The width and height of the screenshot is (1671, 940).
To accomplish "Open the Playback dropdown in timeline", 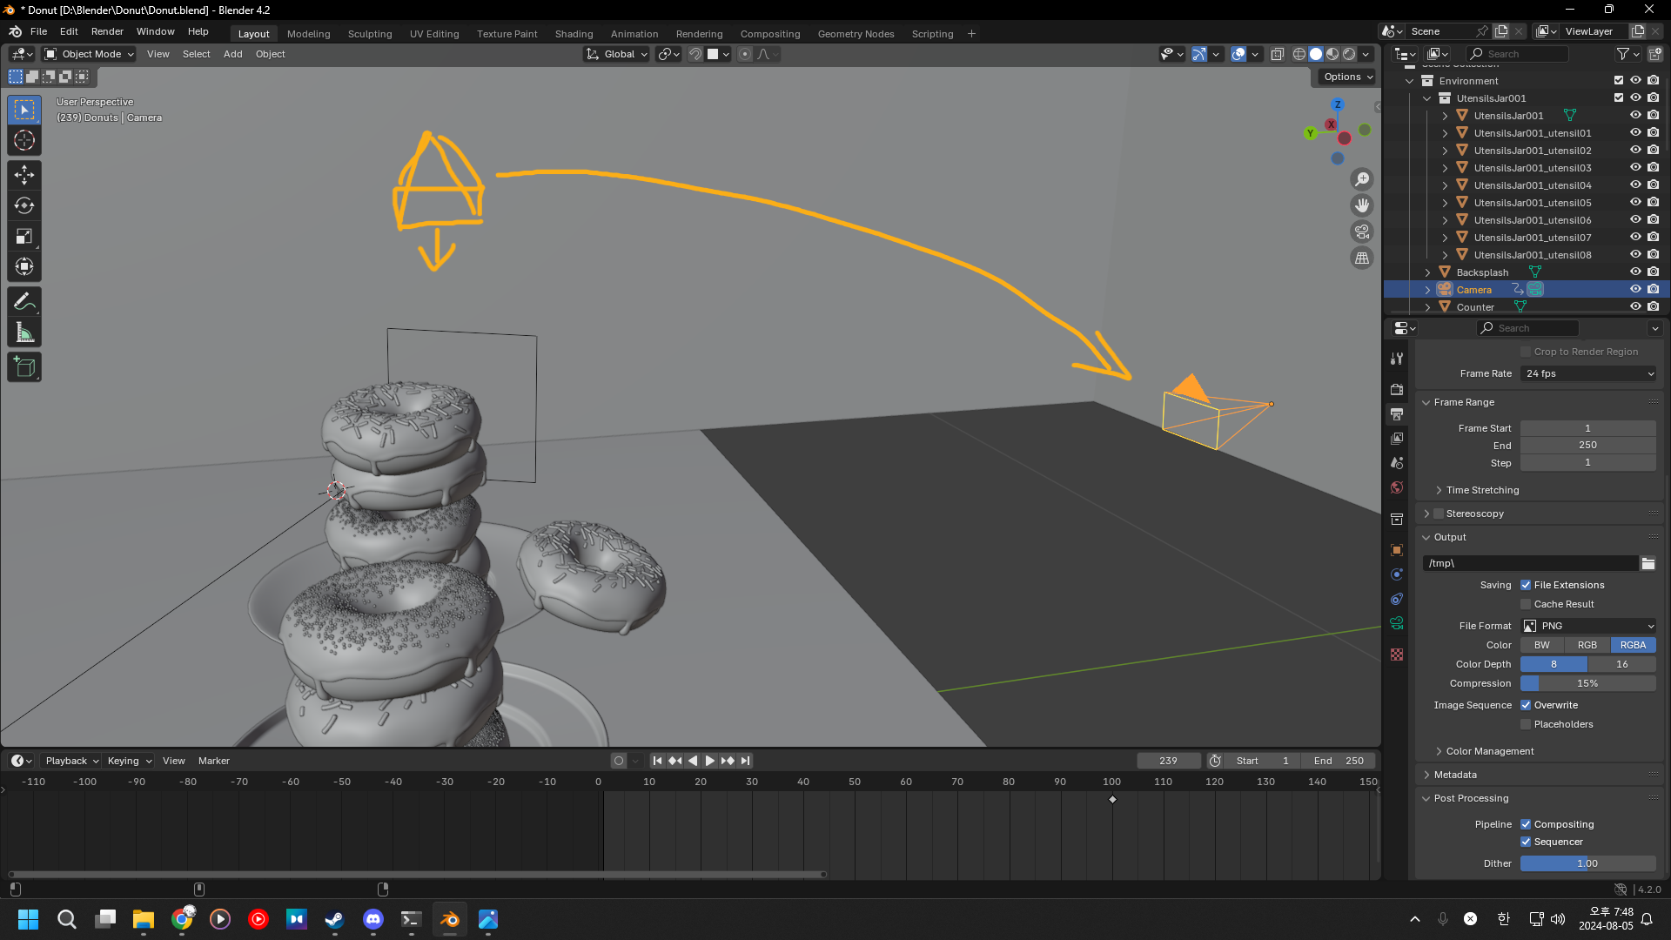I will (71, 761).
